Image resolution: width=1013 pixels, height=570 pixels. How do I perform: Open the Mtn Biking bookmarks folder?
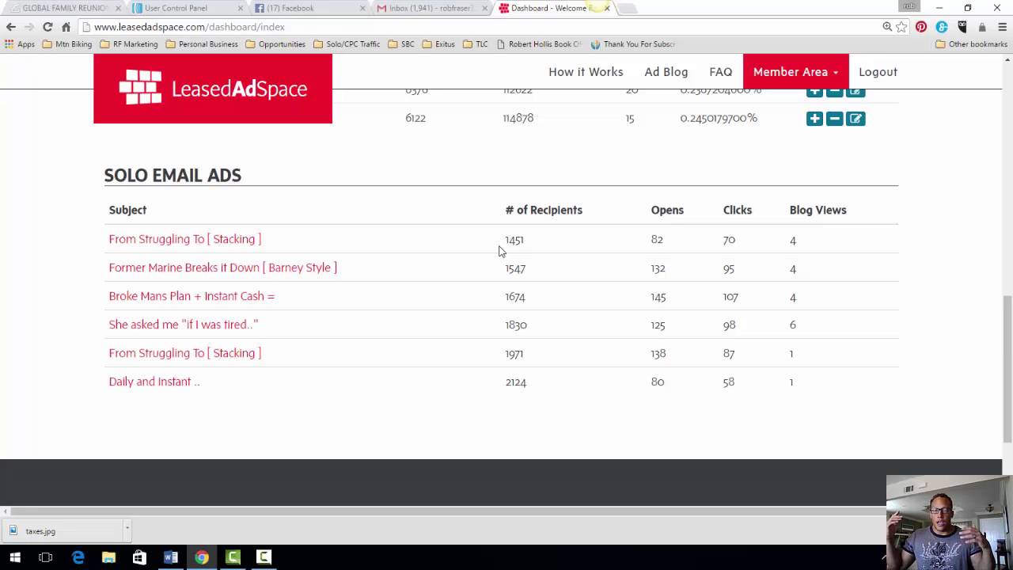(67, 44)
